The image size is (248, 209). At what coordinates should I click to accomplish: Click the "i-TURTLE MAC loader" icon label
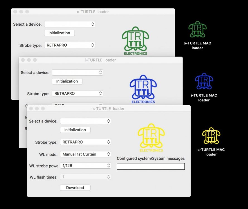(204, 98)
